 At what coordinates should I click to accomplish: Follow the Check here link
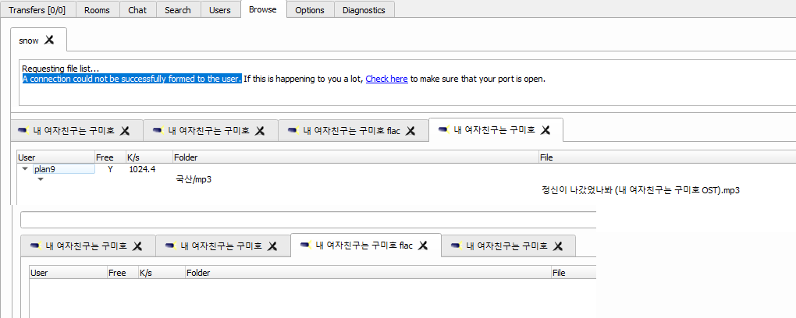pos(386,79)
